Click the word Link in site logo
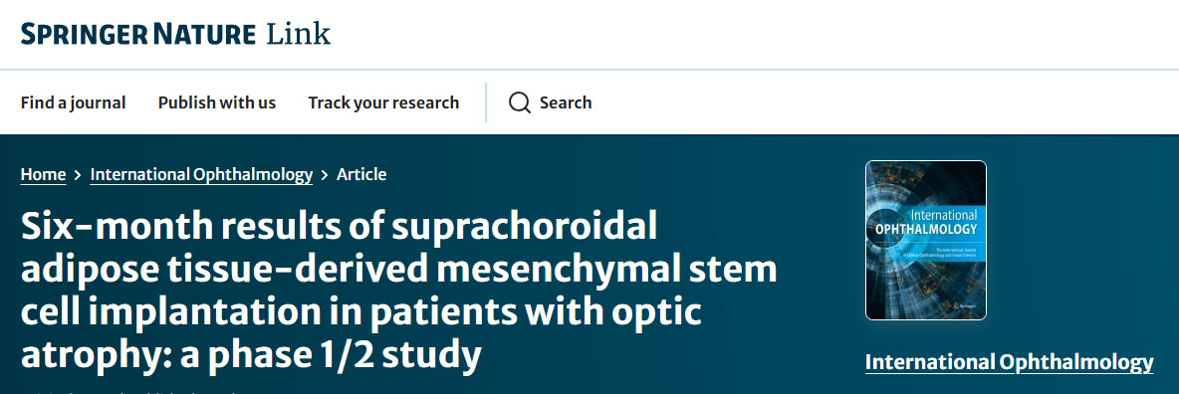 tap(298, 35)
